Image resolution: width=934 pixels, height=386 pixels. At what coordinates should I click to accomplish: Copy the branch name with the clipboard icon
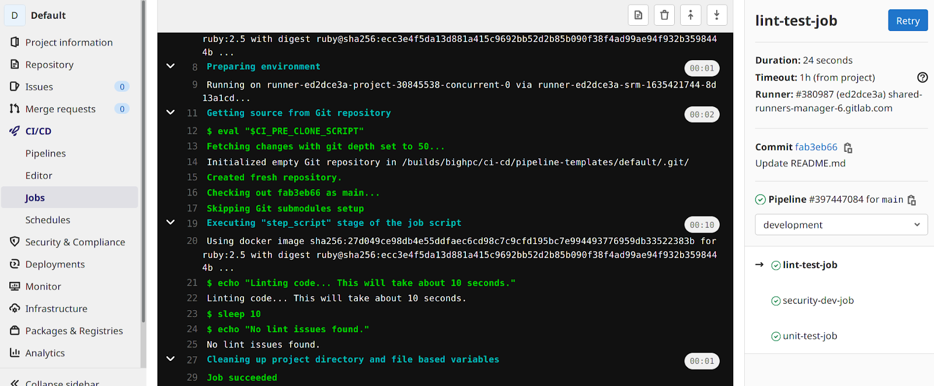click(911, 200)
